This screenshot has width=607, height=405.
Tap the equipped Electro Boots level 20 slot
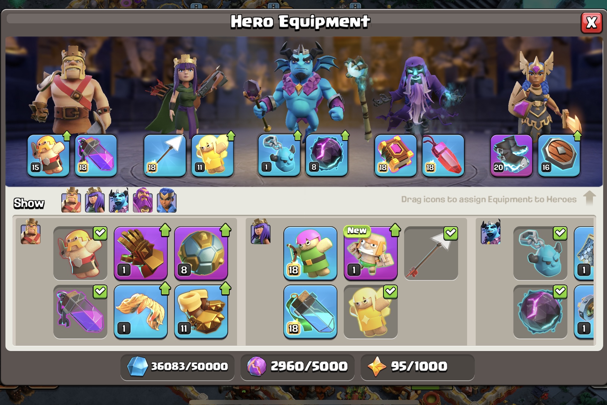pos(511,155)
